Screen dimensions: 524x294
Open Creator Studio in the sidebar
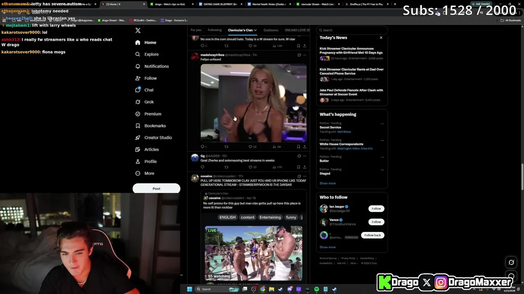154,138
